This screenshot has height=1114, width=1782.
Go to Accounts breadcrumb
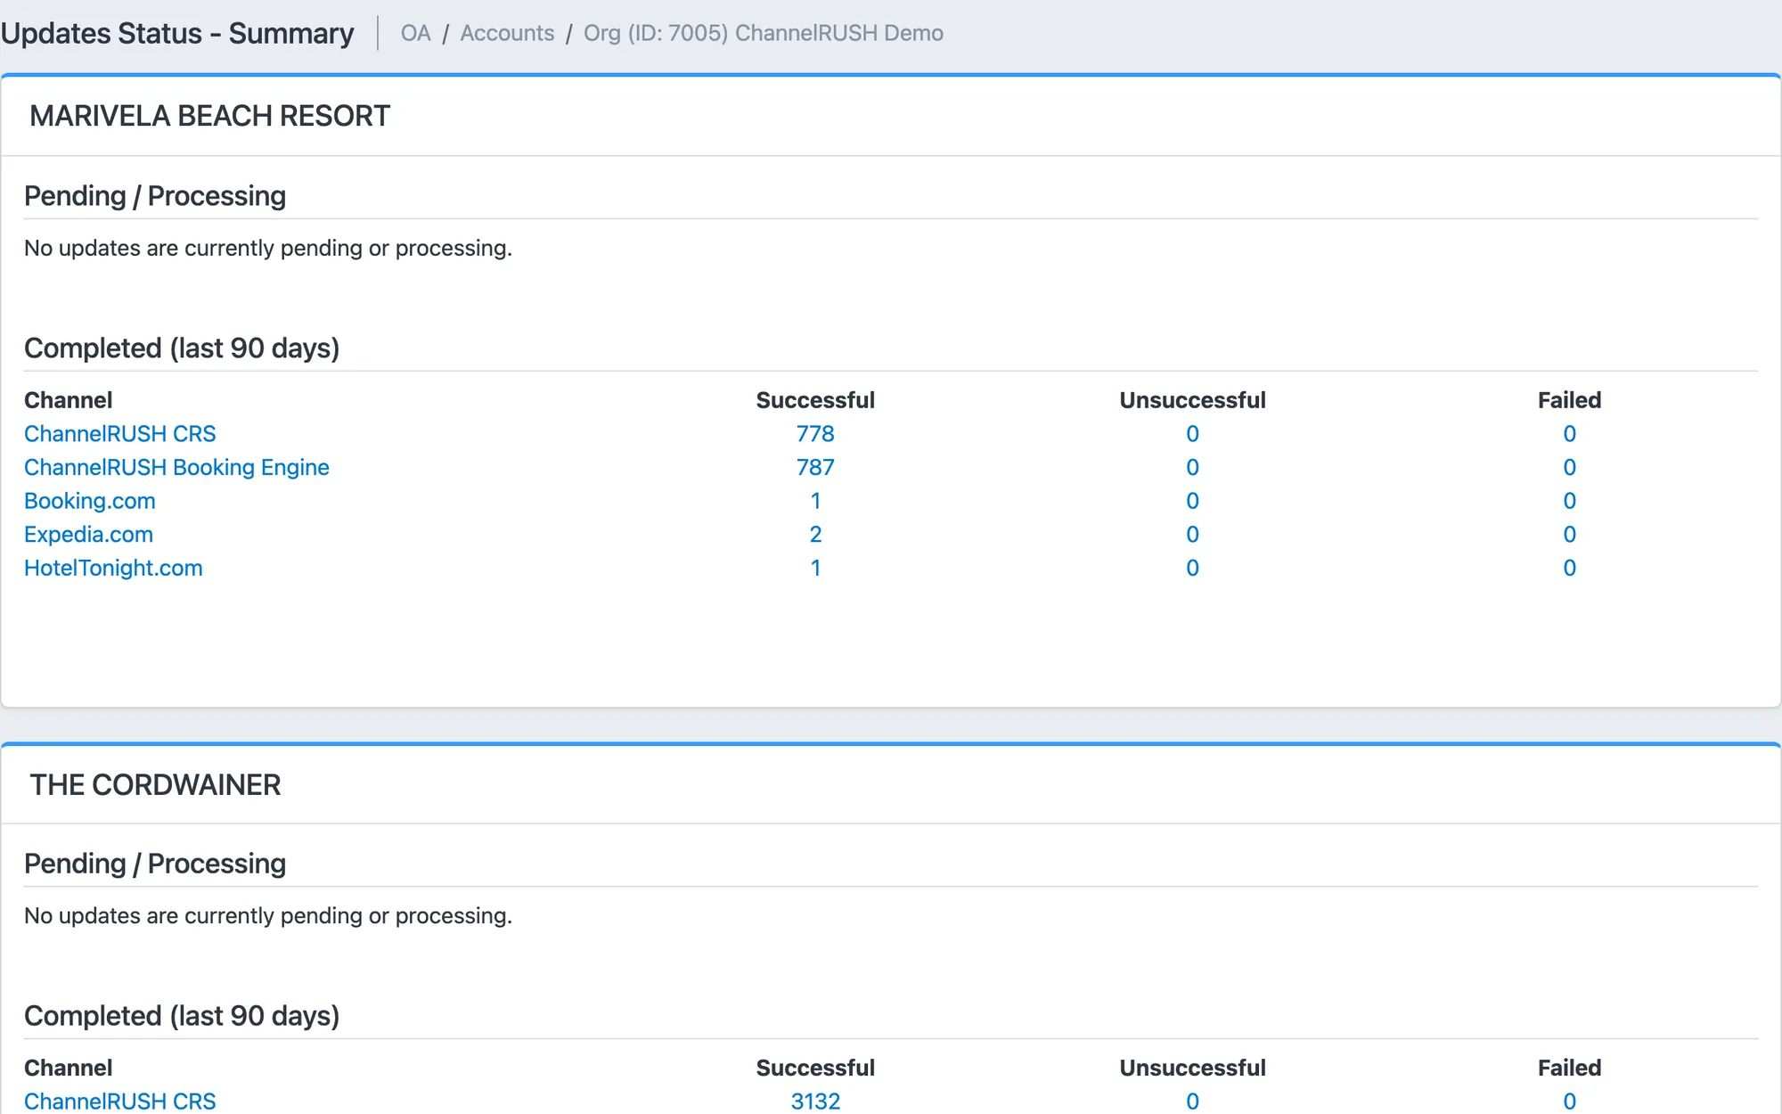(x=507, y=33)
